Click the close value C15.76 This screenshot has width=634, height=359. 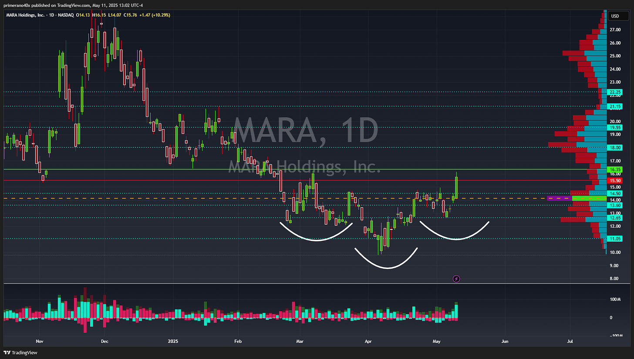coord(131,15)
